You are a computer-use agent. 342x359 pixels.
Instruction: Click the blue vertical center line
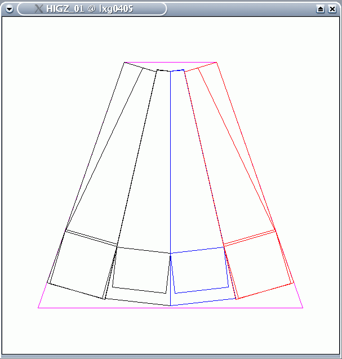click(170, 188)
